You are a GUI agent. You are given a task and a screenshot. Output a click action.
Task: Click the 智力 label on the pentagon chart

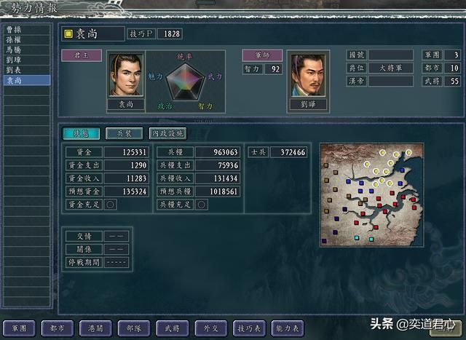[205, 106]
